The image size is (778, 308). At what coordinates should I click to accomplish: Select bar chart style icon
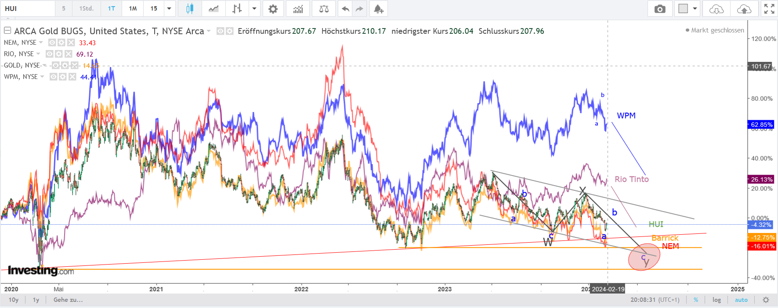(x=237, y=9)
